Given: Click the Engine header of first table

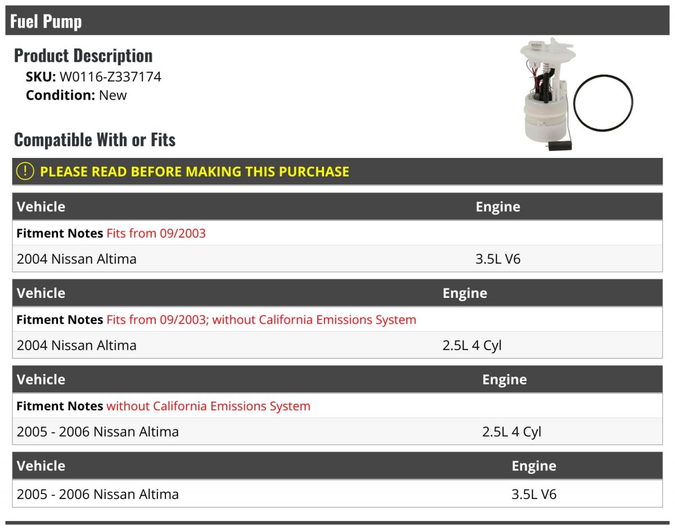Looking at the screenshot, I should (x=498, y=206).
